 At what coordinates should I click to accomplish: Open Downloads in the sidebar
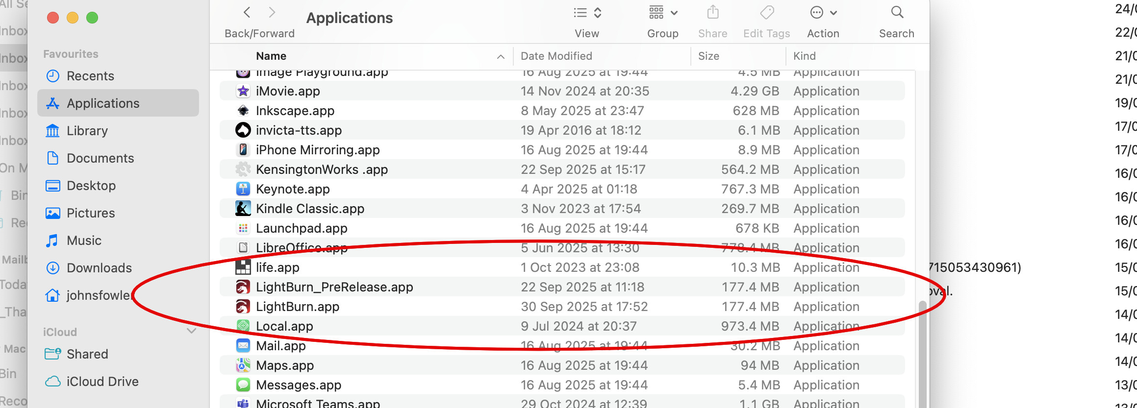click(99, 268)
